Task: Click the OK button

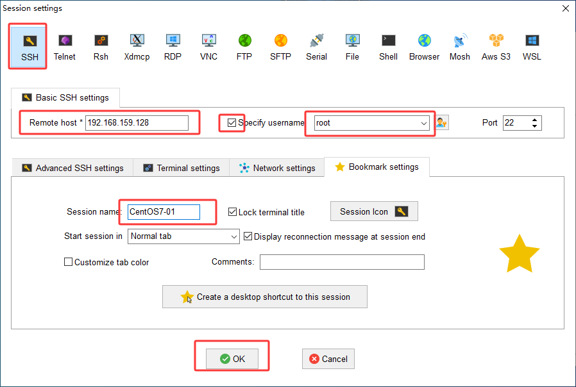Action: click(232, 359)
